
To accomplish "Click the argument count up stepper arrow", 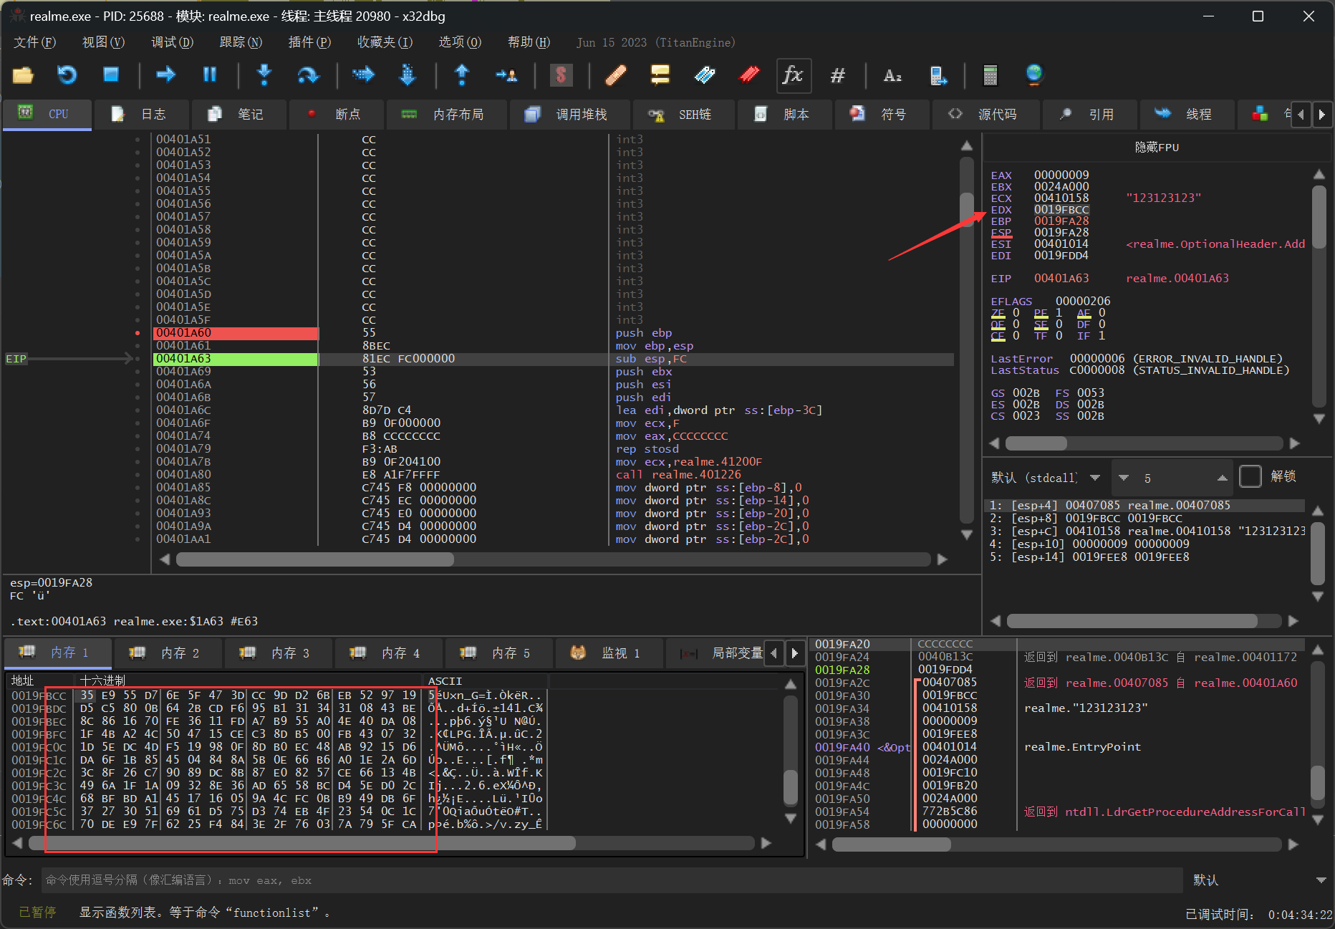I will click(1223, 478).
